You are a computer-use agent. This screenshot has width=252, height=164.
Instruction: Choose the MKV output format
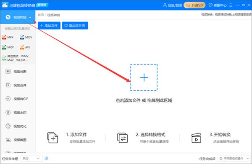coord(8,47)
